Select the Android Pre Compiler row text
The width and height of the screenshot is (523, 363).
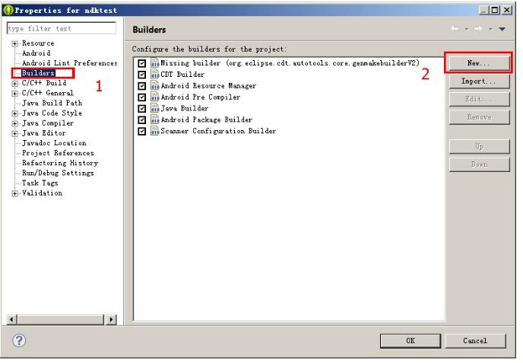[201, 97]
